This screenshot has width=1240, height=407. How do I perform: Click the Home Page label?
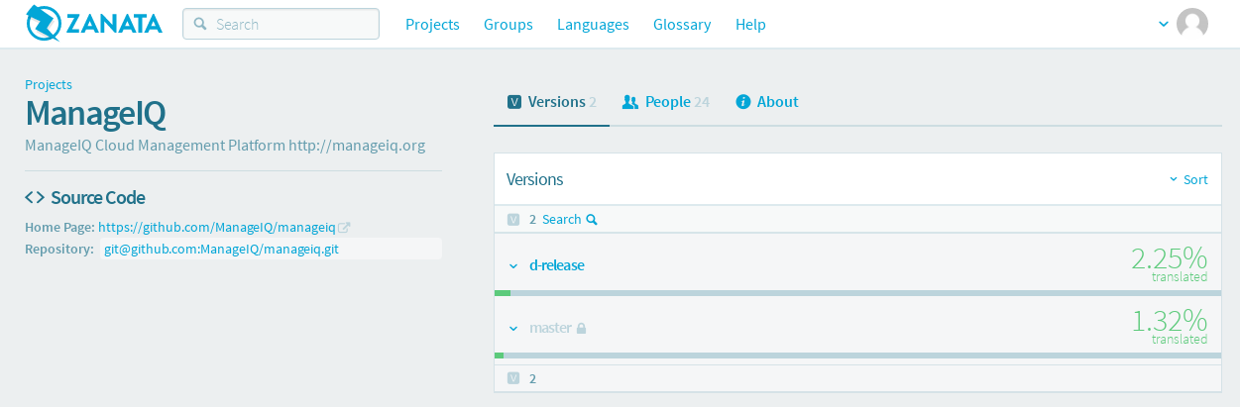click(x=59, y=228)
